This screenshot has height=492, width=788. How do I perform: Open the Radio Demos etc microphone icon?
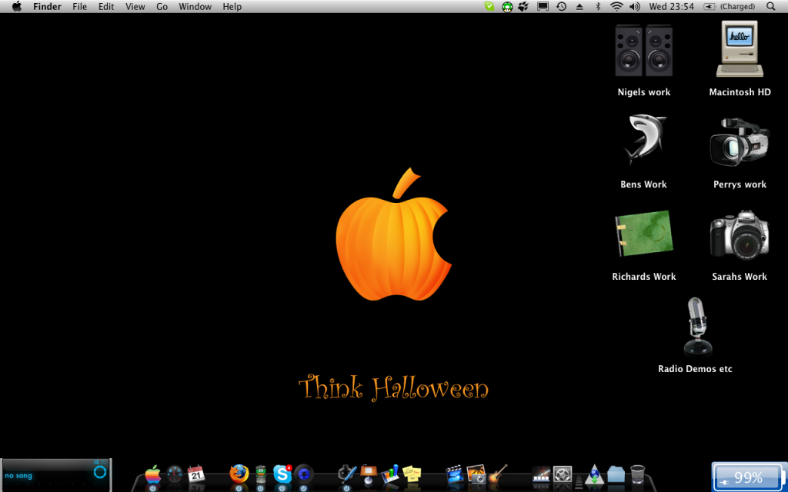click(x=697, y=327)
